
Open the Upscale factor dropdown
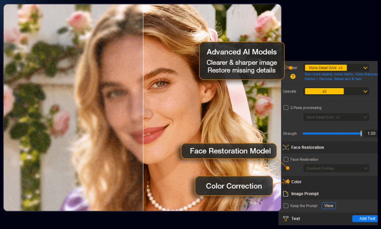pyautogui.click(x=365, y=91)
